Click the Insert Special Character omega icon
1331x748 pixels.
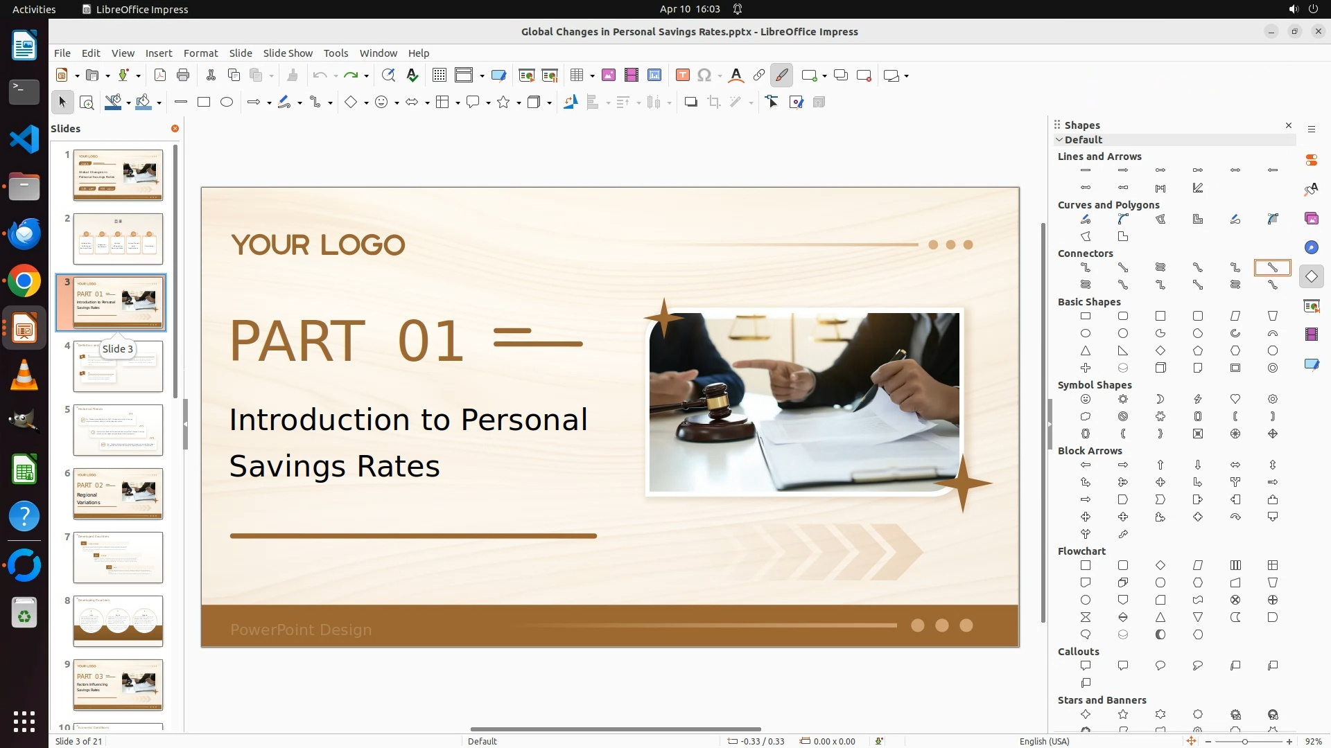tap(704, 75)
